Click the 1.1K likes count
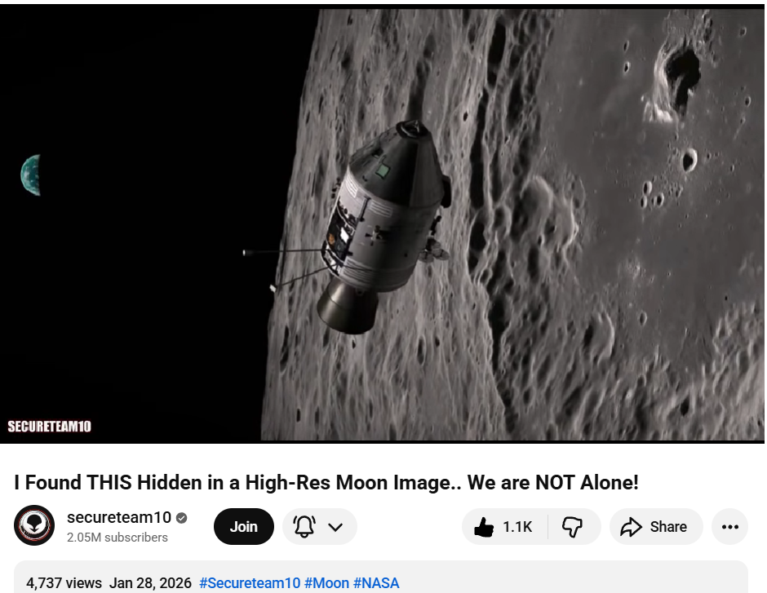767x593 pixels. click(517, 527)
